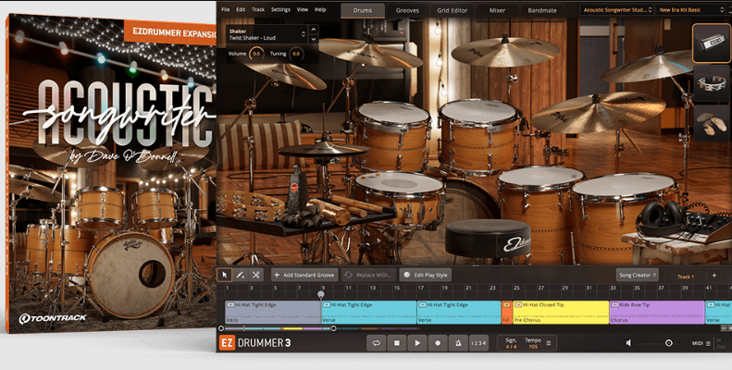Stop playback

pos(396,343)
